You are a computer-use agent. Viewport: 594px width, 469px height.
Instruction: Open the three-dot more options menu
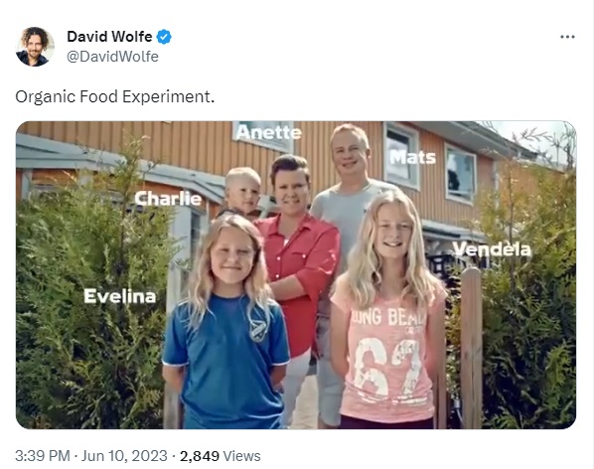(x=567, y=37)
